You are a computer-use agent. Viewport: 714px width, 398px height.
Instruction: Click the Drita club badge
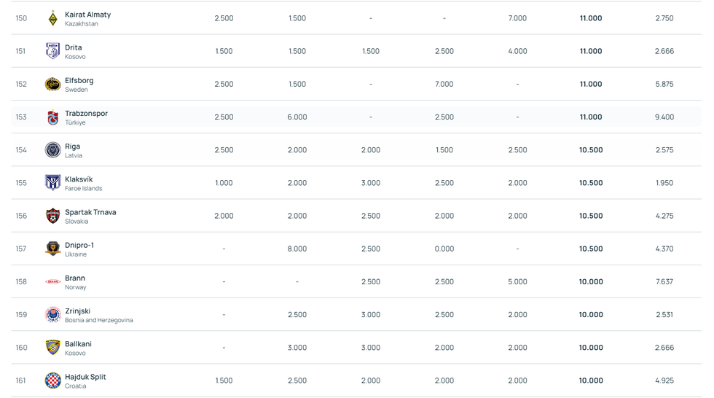coord(52,51)
